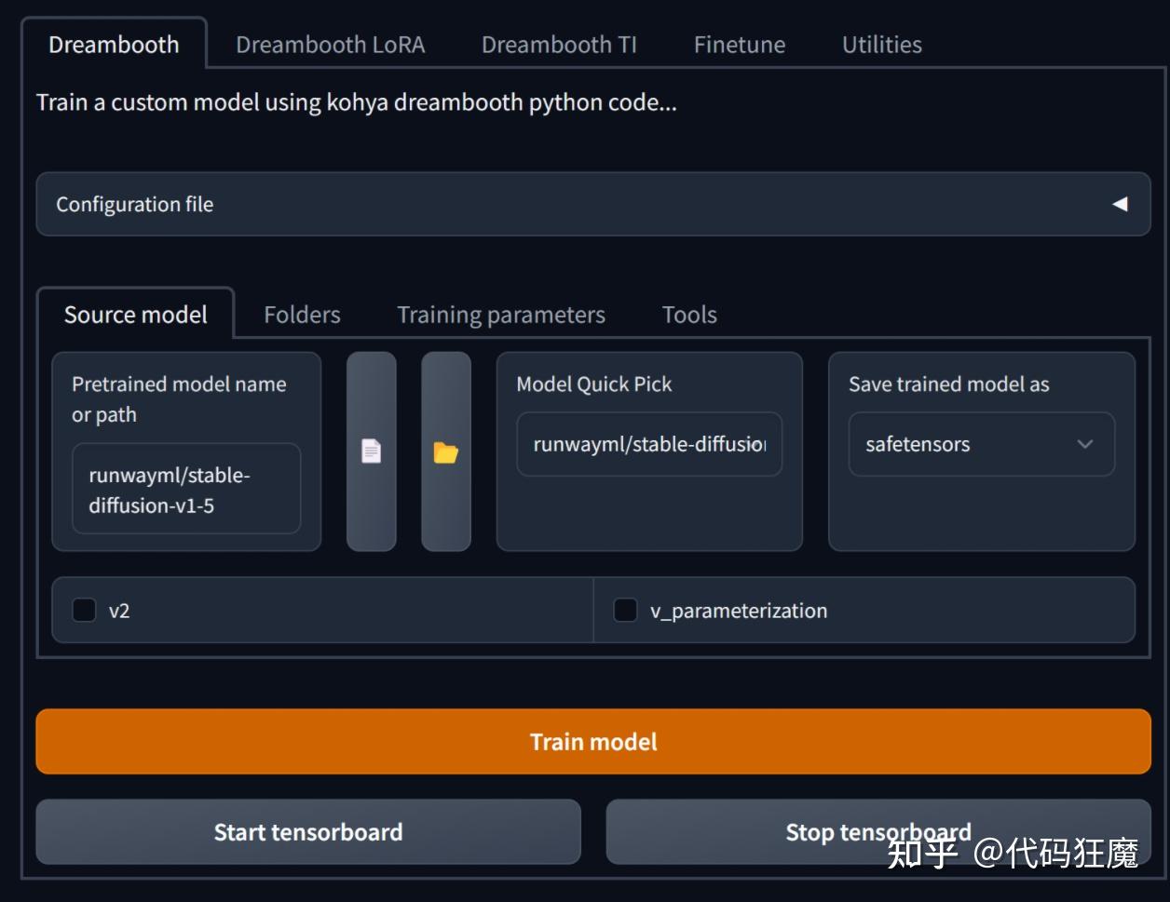Click the yellow folder browse icon
This screenshot has width=1170, height=902.
coord(446,451)
